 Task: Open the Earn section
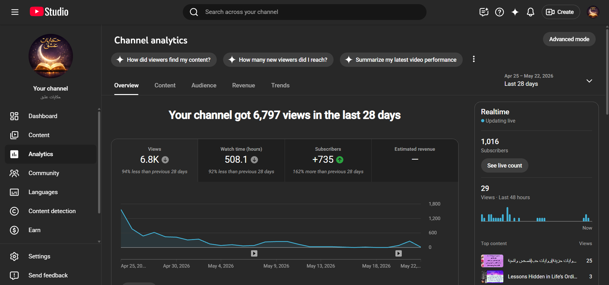51,230
